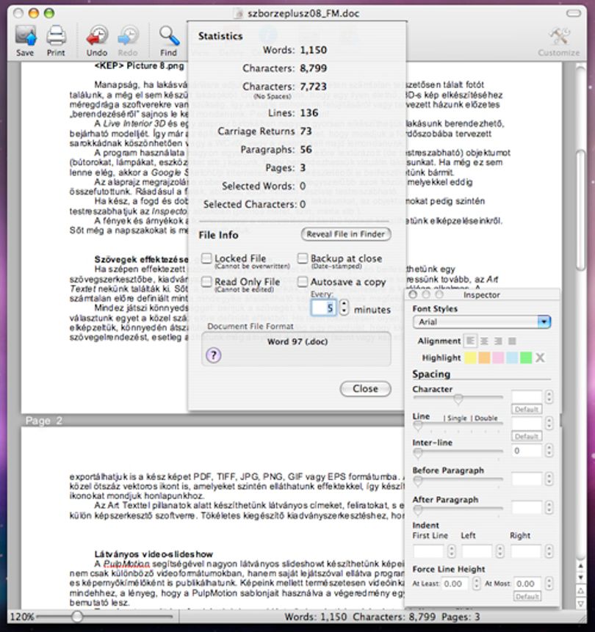595x632 pixels.
Task: Close the Statistics sheet
Action: click(366, 389)
